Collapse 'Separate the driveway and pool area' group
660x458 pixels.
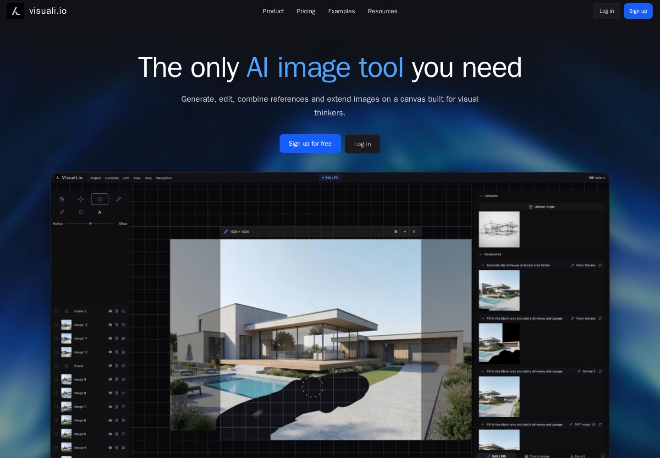click(x=483, y=265)
